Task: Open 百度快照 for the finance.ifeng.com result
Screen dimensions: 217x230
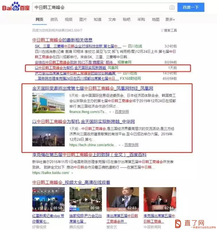Action: (122, 112)
